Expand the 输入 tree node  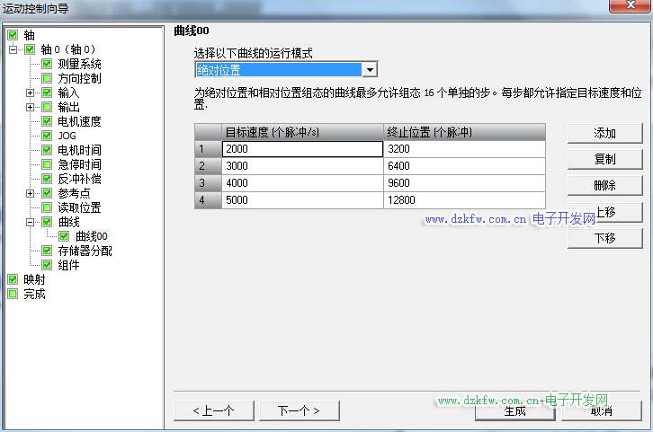[x=31, y=93]
